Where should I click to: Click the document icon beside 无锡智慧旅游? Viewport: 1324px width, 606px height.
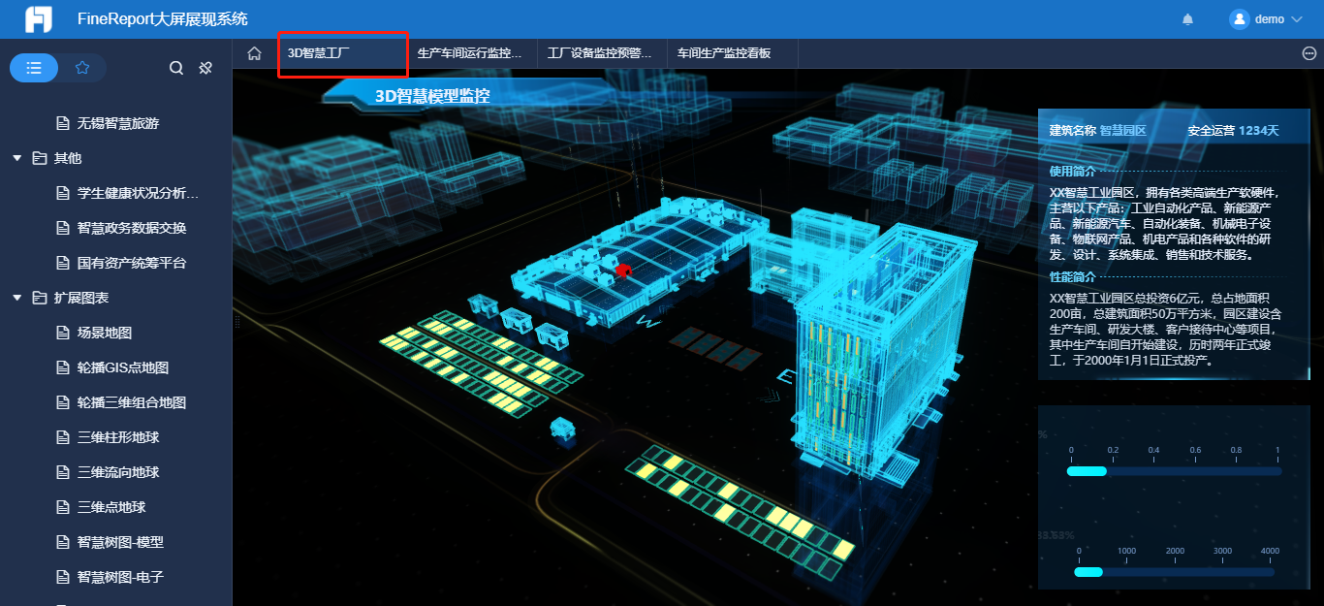[63, 123]
